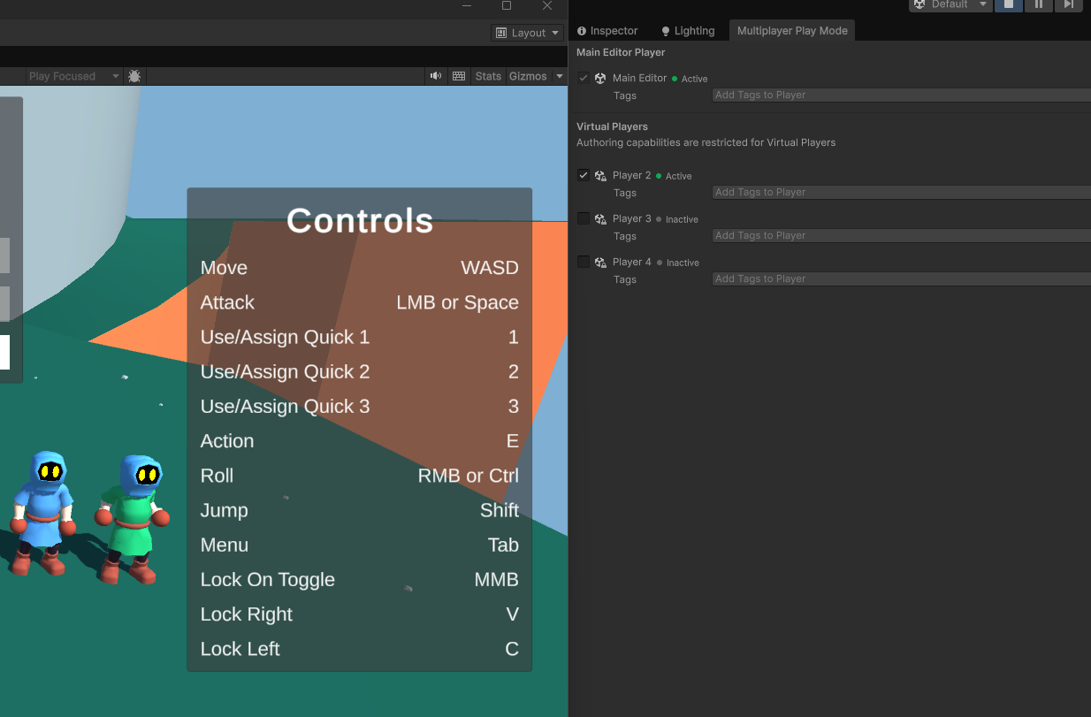Click the Lock Right label
The image size is (1091, 717).
click(x=247, y=614)
